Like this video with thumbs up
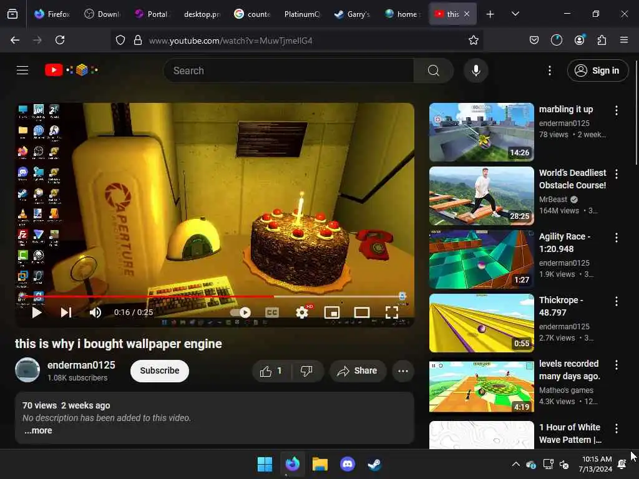 (x=271, y=371)
